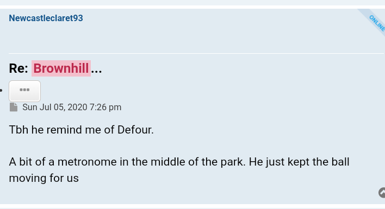Click the word 'Defour' in the post
Viewport: 385px width, 209px height.
[x=135, y=130]
